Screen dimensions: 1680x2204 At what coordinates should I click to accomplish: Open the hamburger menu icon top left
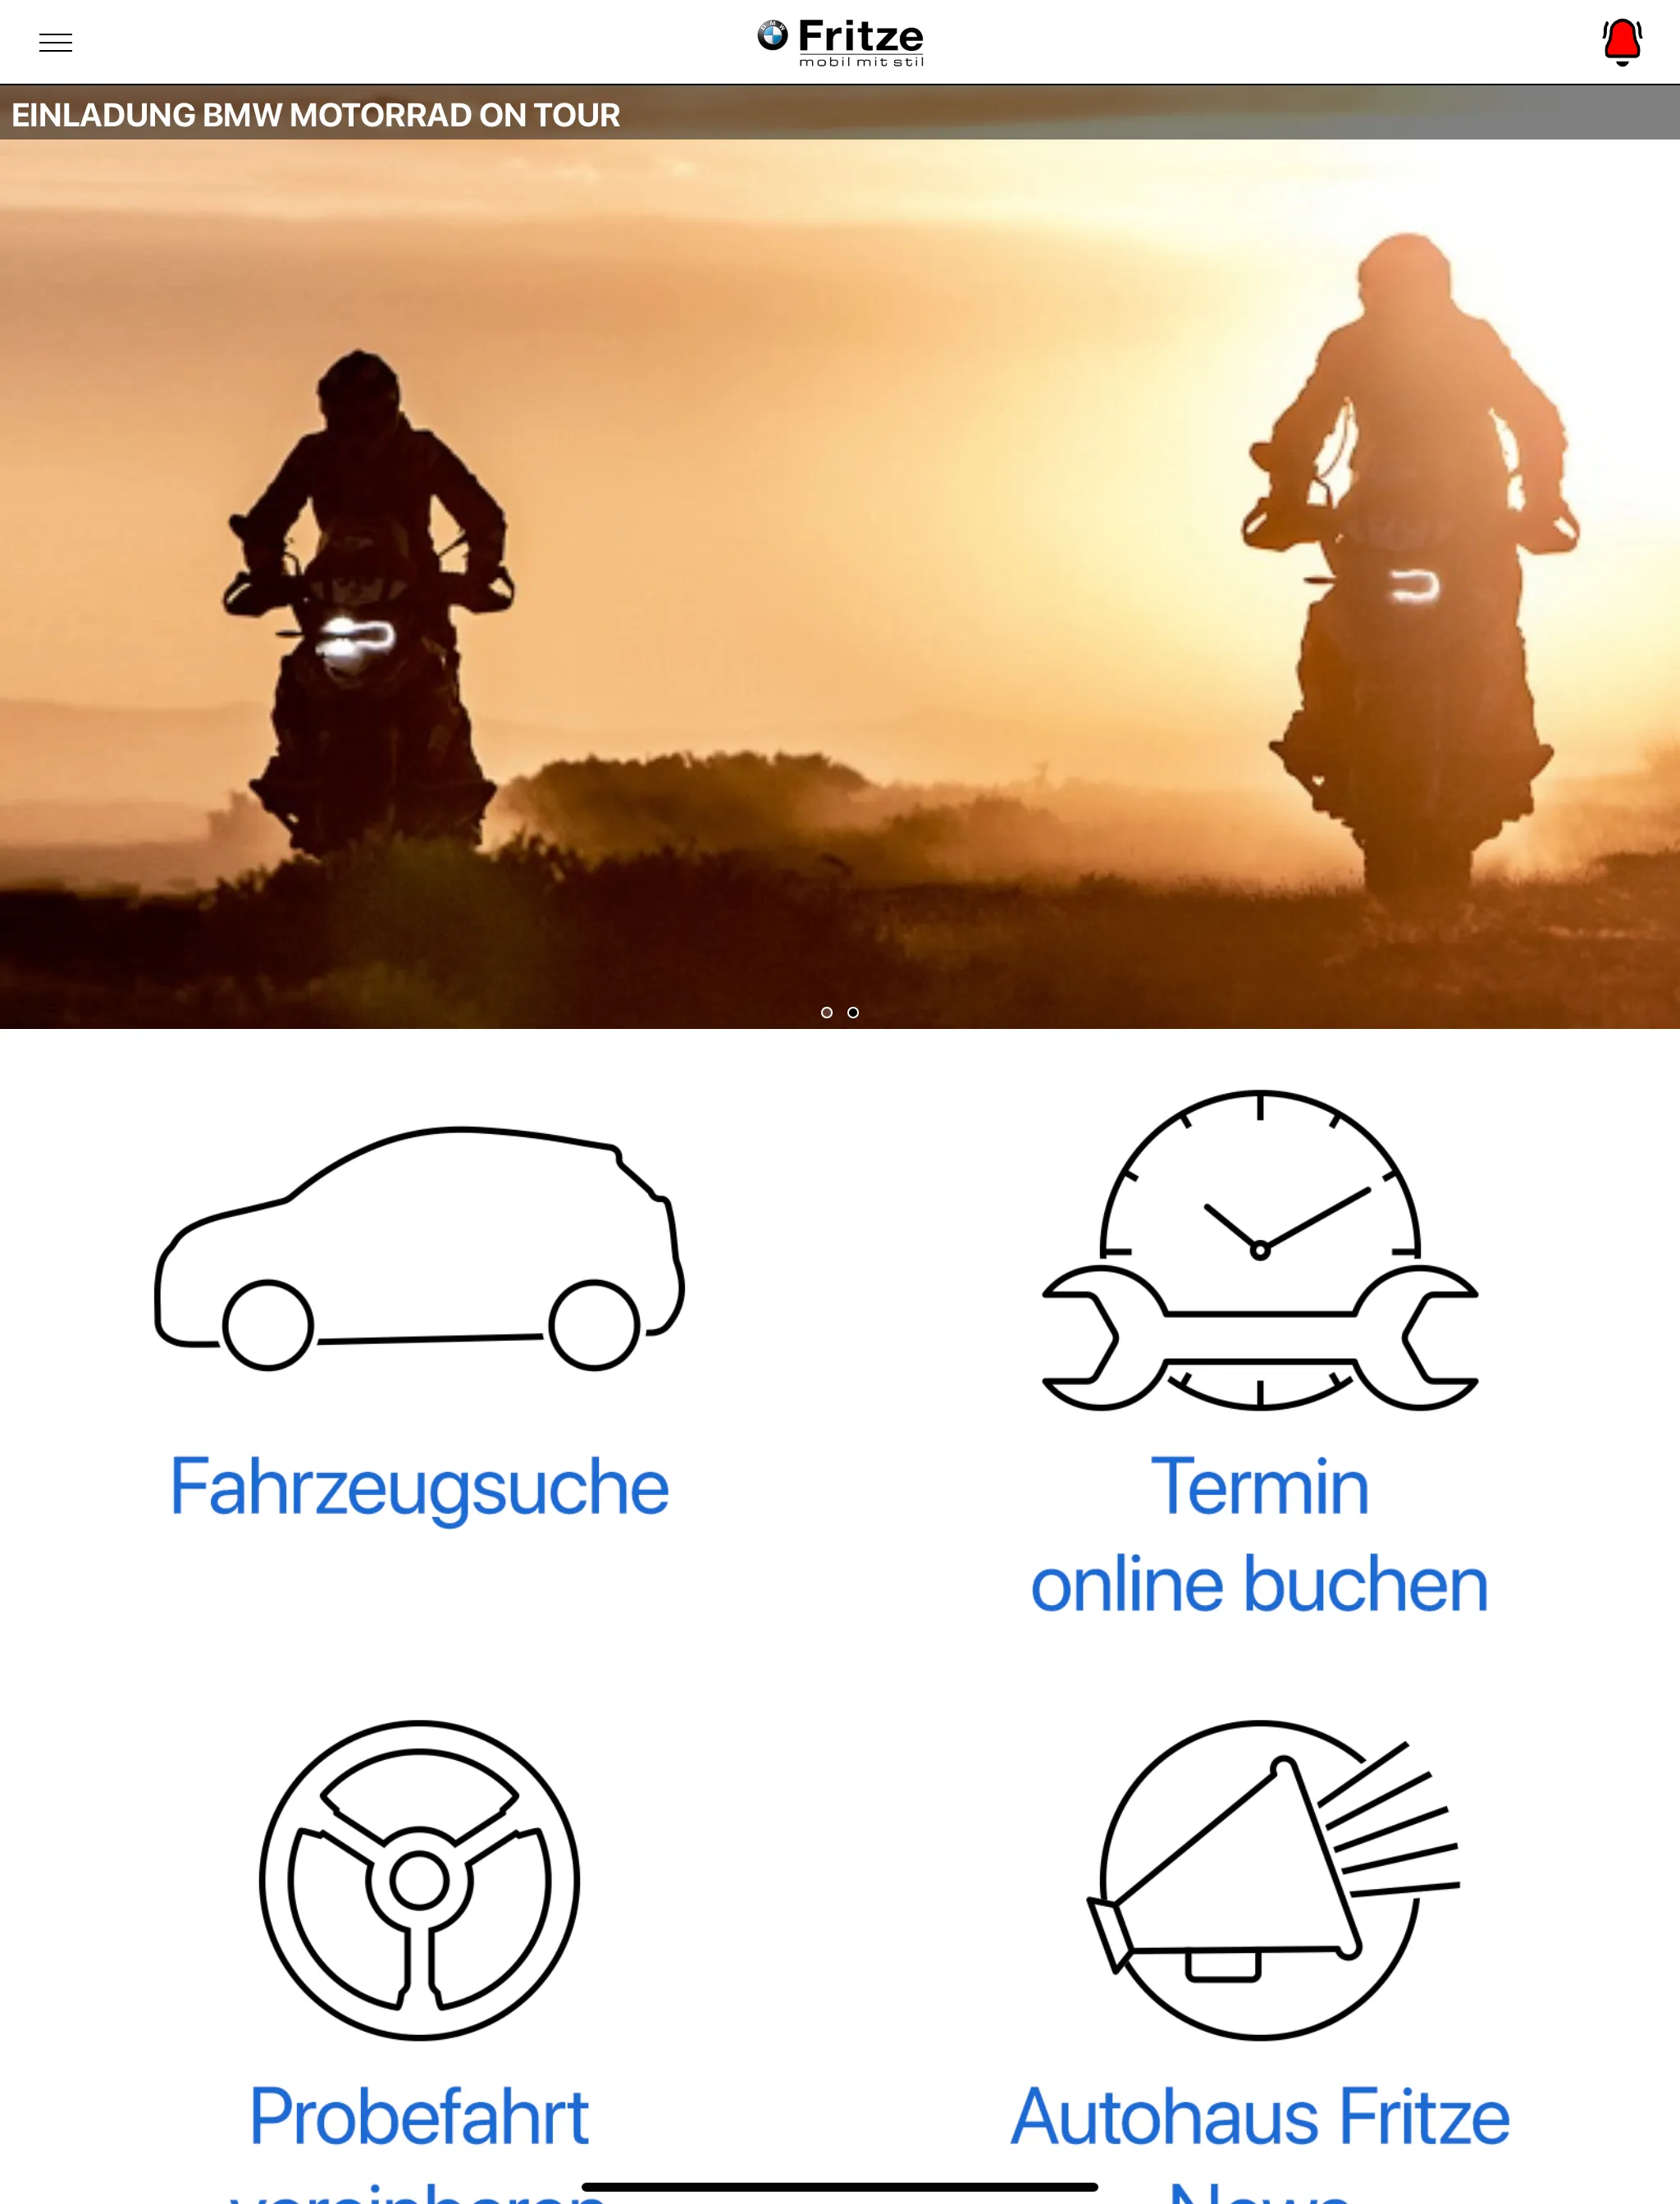tap(55, 40)
